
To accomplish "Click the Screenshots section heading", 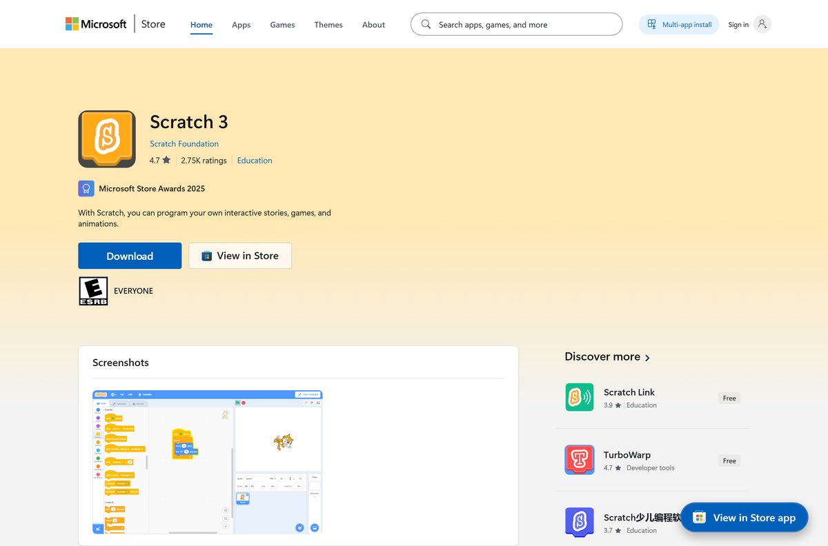I will (x=121, y=363).
